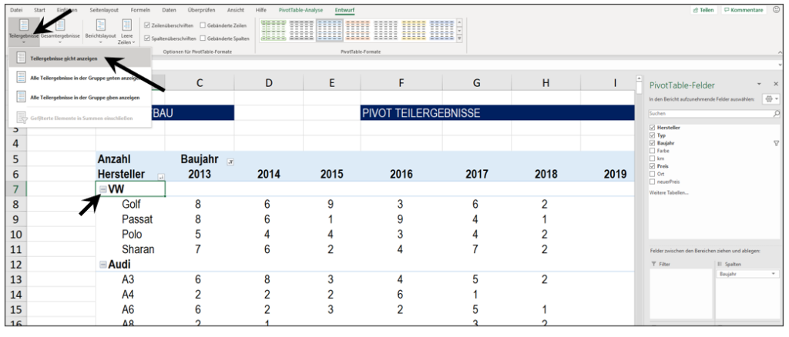Screen dimensions: 789x337
Task: Select row header 10
Action: pos(15,235)
